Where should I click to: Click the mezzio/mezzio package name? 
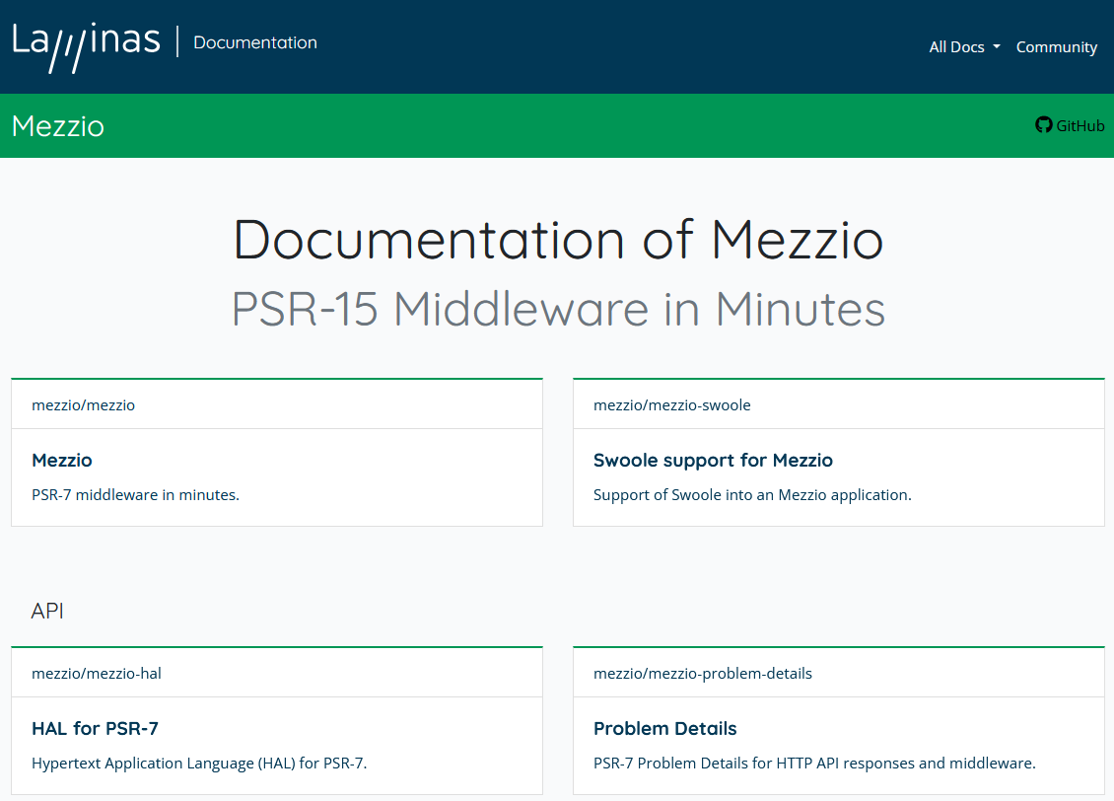(83, 405)
